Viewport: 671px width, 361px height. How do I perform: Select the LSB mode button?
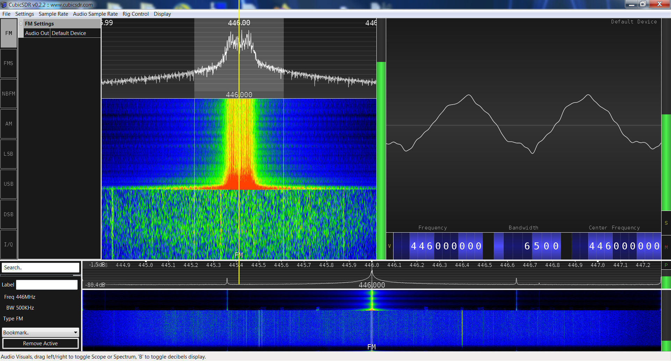[x=9, y=154]
